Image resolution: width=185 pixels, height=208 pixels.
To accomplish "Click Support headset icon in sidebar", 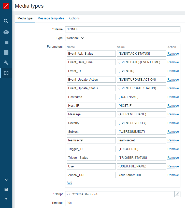I will [6, 179].
